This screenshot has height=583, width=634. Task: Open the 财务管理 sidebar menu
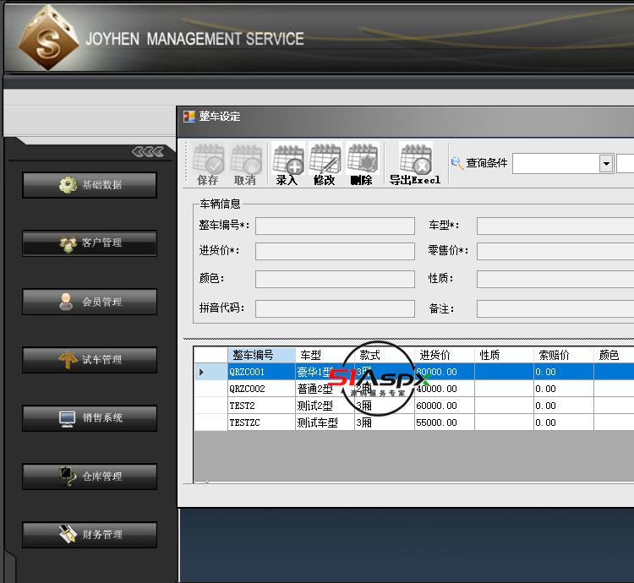90,535
